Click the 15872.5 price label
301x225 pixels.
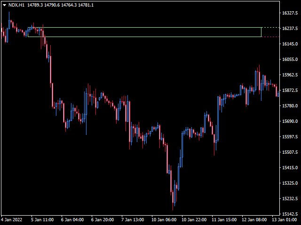(x=290, y=90)
